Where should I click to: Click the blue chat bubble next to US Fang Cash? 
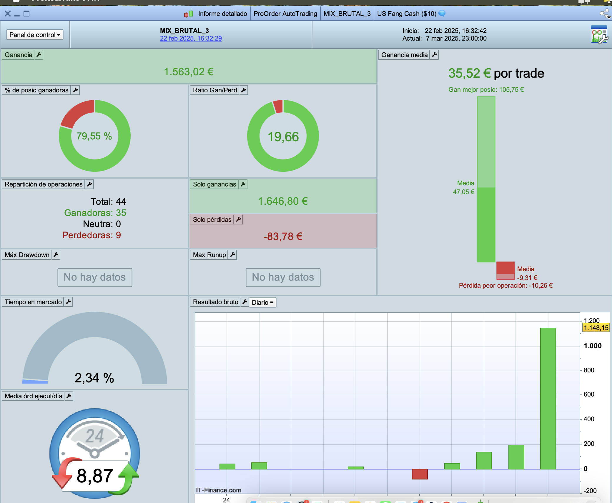(x=442, y=13)
